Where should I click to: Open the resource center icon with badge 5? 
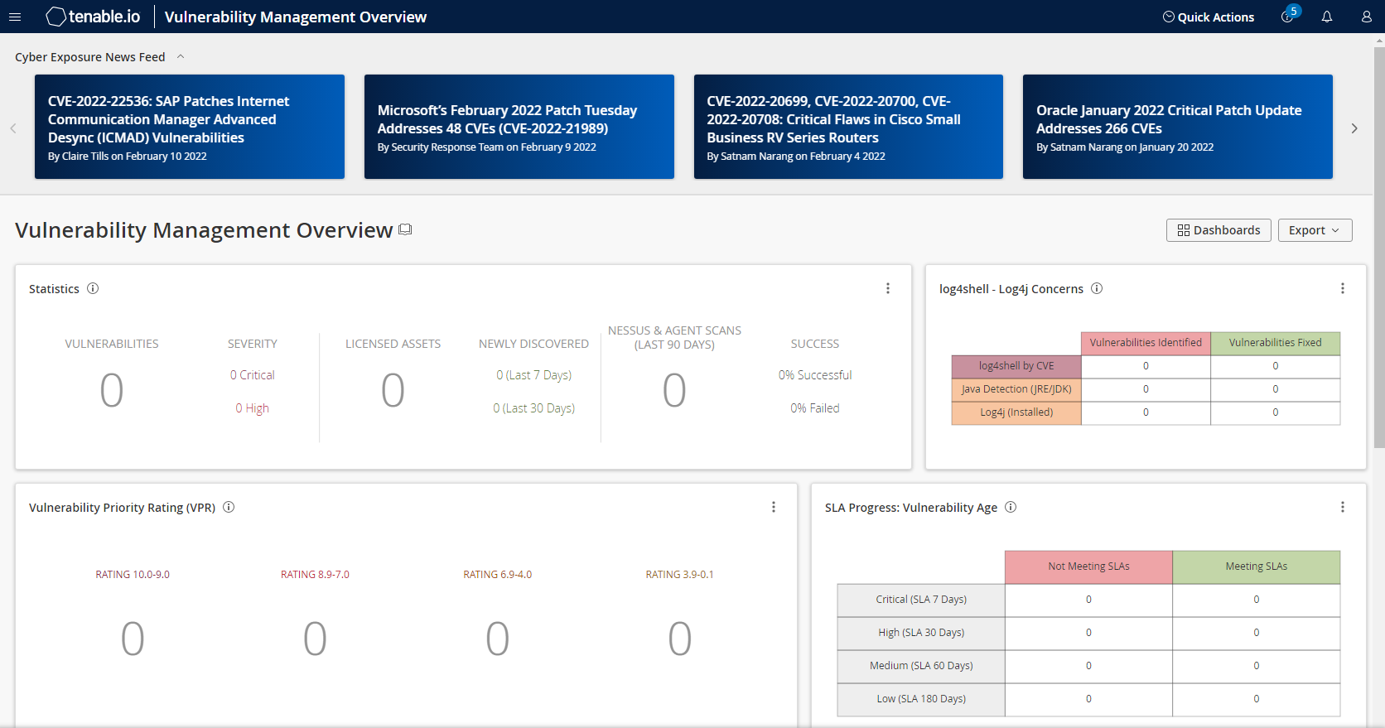pos(1289,16)
